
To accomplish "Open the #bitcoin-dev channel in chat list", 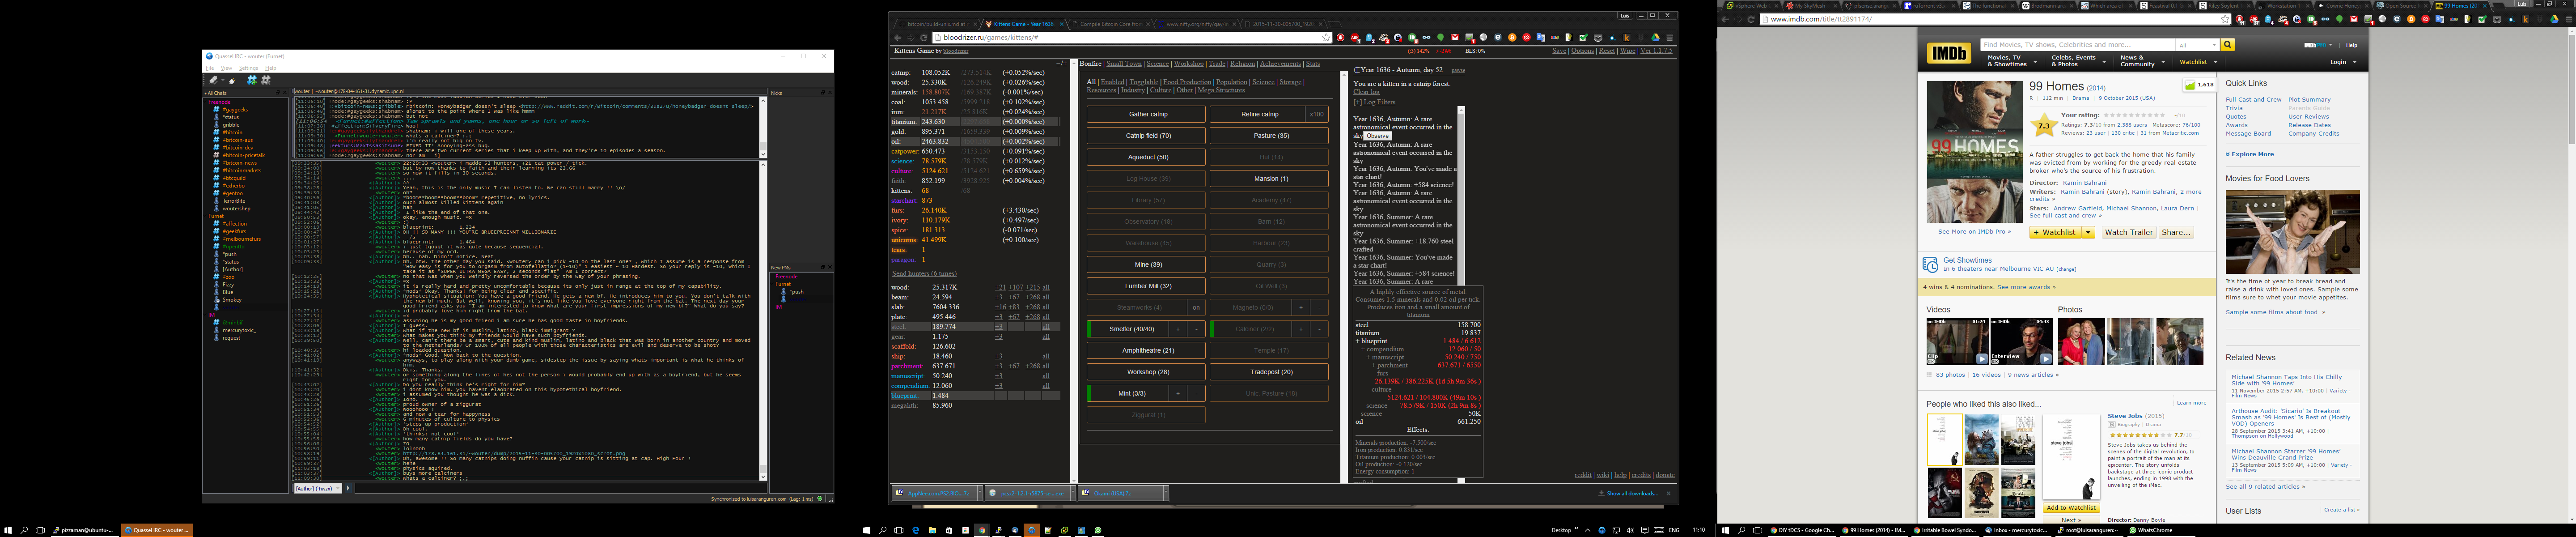I will [238, 148].
